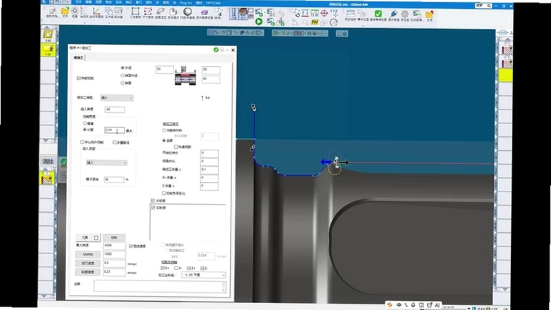
Task: Open the 1: ZX plane coordinate dropdown
Action: (x=204, y=275)
